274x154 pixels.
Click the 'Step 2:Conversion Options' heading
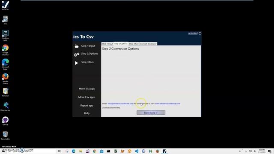(120, 49)
